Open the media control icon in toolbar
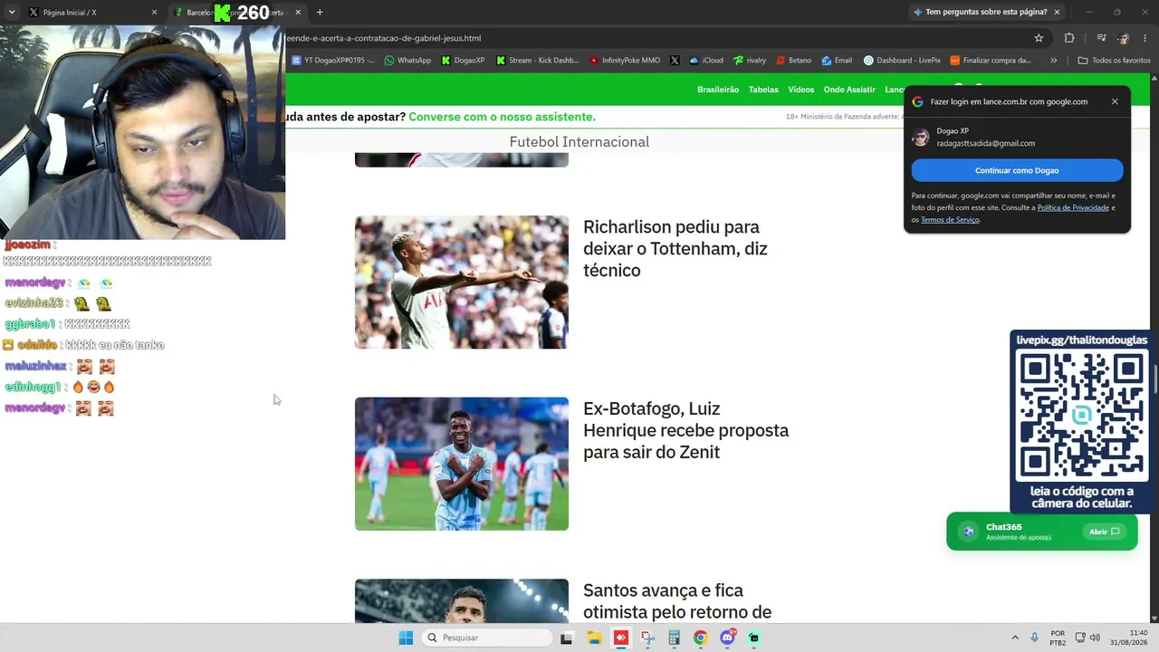This screenshot has height=652, width=1159. point(1101,38)
